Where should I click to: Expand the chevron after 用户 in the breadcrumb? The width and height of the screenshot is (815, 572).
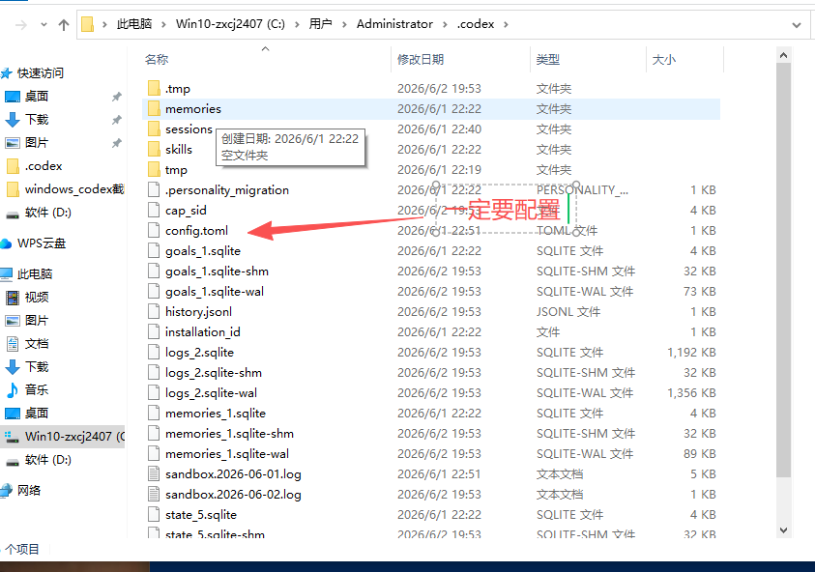point(344,24)
